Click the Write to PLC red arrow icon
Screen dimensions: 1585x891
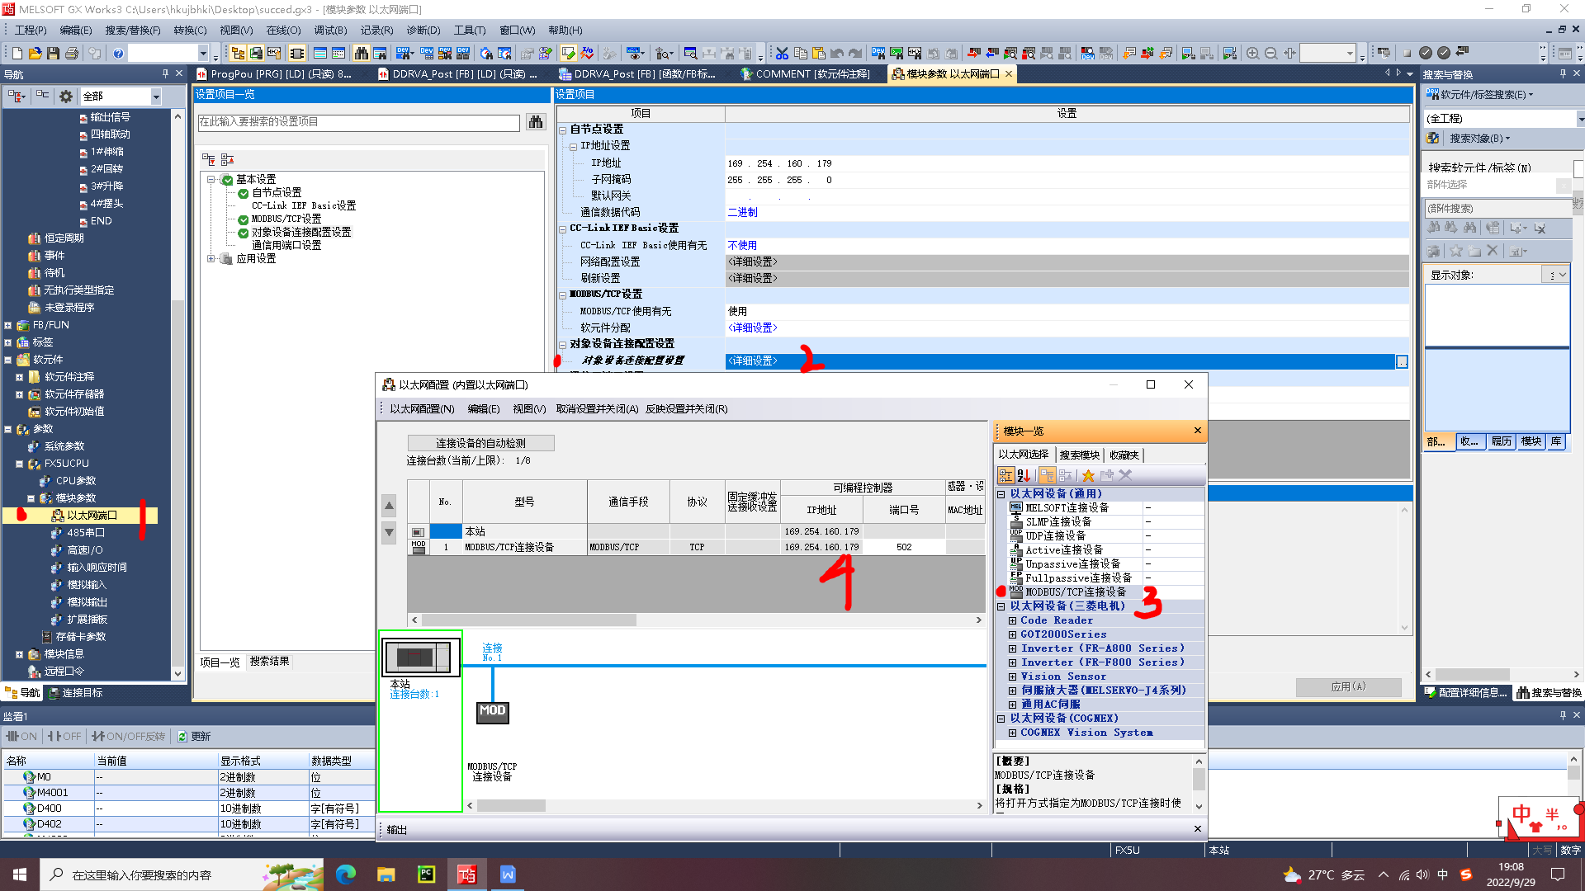point(974,53)
